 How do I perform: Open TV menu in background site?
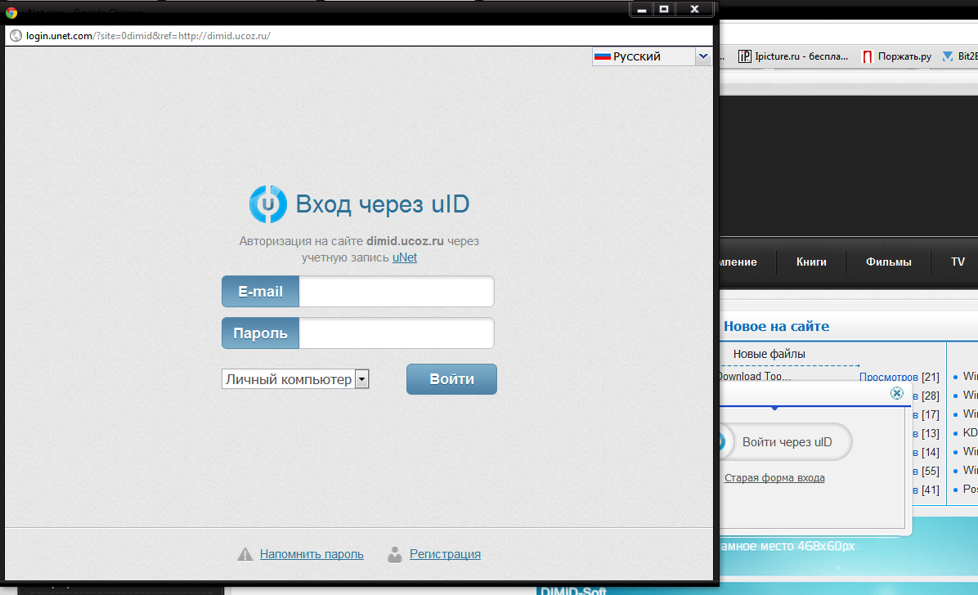958,262
